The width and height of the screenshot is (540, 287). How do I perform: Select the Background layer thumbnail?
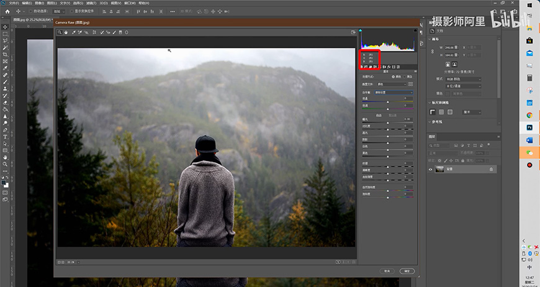pos(439,169)
